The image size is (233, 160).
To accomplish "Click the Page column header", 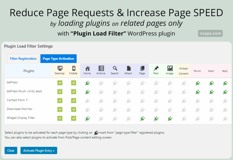I will tap(142, 70).
